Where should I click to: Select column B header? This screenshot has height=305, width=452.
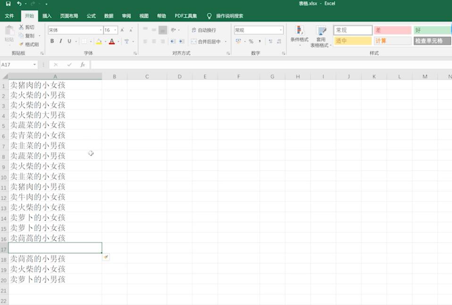[x=115, y=77]
